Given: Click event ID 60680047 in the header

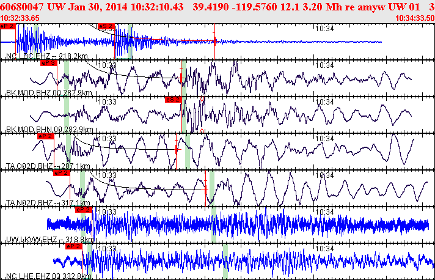Looking at the screenshot, I should [x=22, y=7].
